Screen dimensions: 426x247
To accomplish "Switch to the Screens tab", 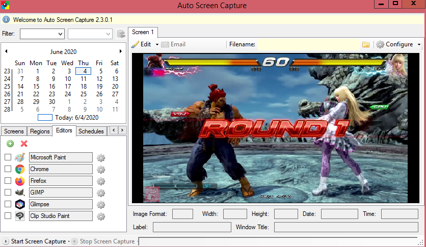I will pos(14,131).
